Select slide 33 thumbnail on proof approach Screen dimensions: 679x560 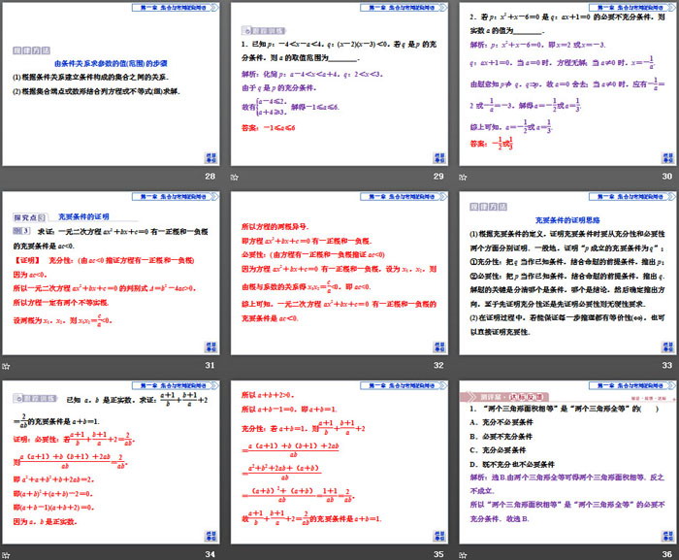[x=567, y=273]
